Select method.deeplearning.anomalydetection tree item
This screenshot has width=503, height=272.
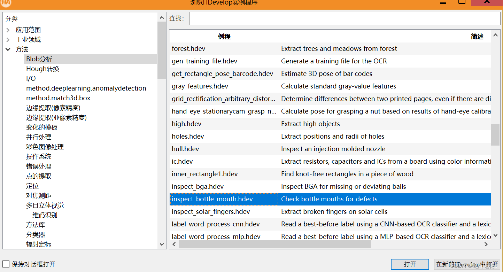(x=86, y=88)
